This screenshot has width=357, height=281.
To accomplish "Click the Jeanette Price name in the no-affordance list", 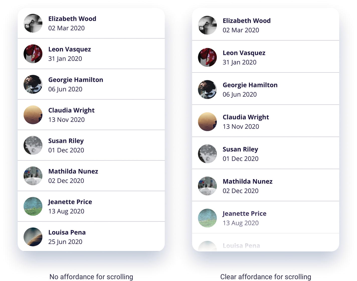I will tap(70, 202).
